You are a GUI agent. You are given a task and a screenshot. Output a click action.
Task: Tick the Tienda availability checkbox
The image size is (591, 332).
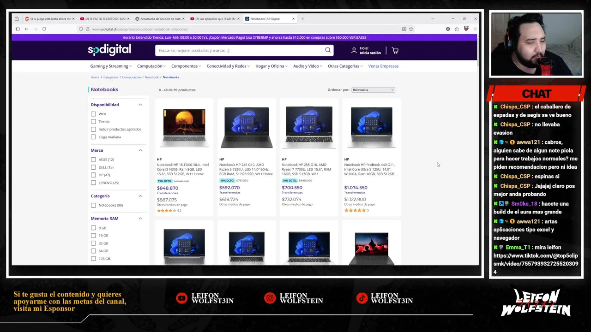(x=93, y=122)
